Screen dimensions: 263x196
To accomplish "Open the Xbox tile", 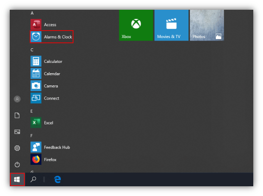I will pyautogui.click(x=136, y=25).
